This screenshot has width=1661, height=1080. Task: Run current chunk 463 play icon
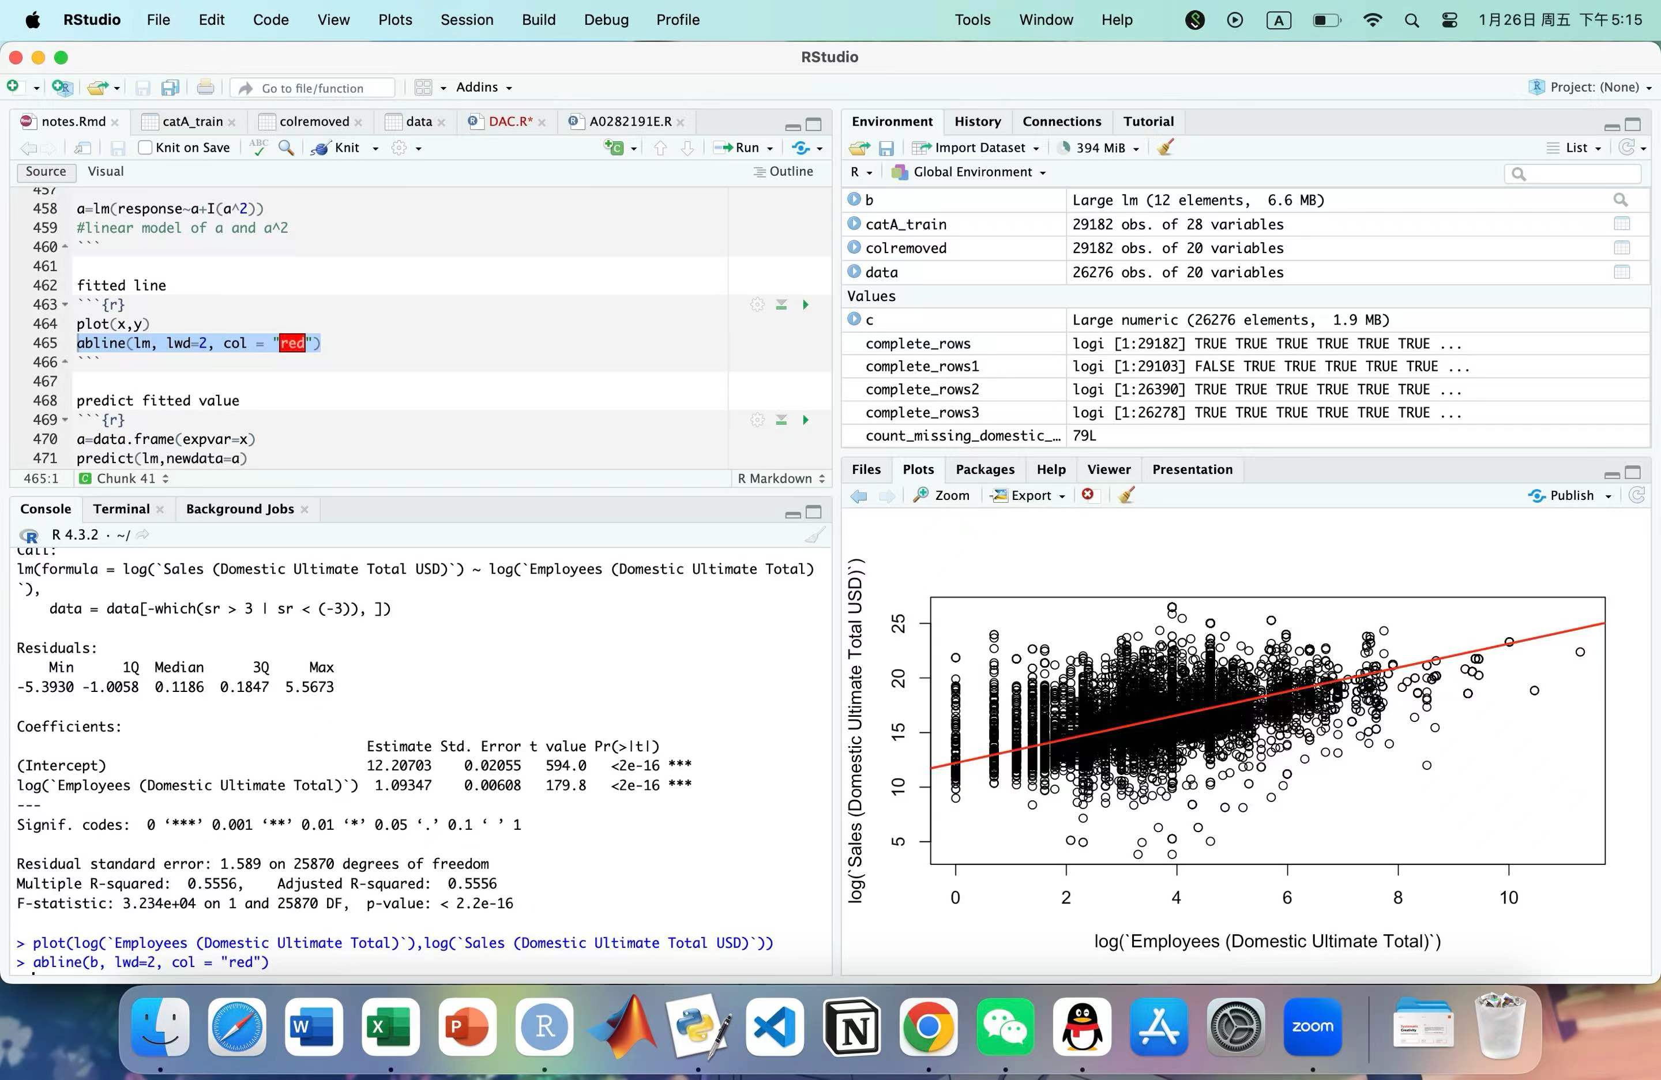tap(805, 305)
